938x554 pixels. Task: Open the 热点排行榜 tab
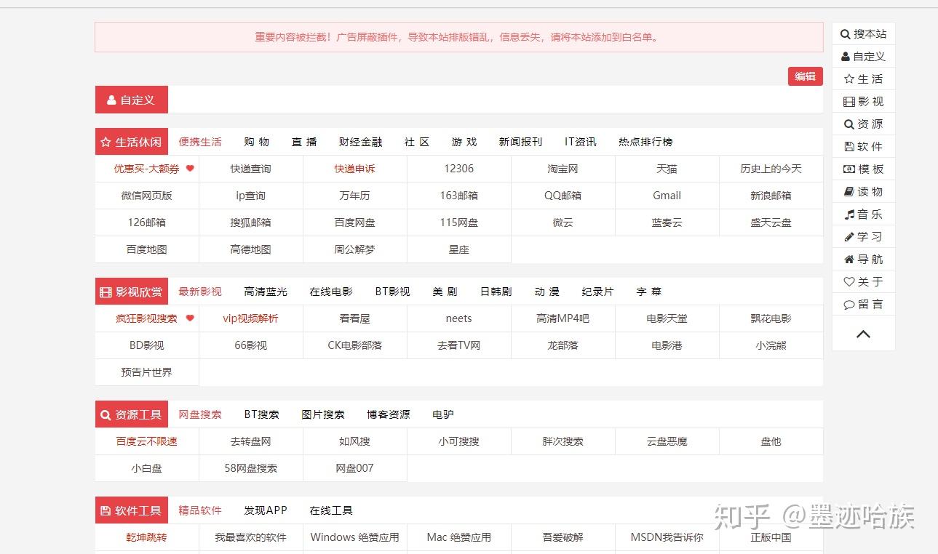coord(645,142)
